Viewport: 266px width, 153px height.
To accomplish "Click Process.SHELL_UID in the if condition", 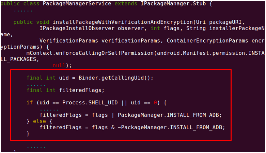I will pyautogui.click(x=90, y=103).
